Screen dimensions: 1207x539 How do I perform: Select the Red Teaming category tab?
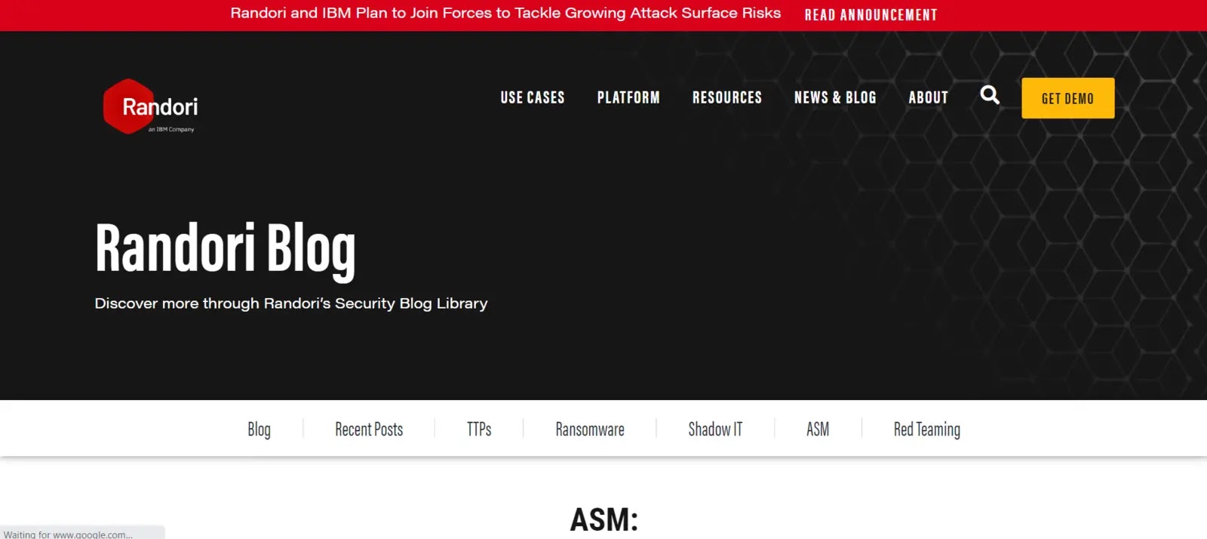927,430
